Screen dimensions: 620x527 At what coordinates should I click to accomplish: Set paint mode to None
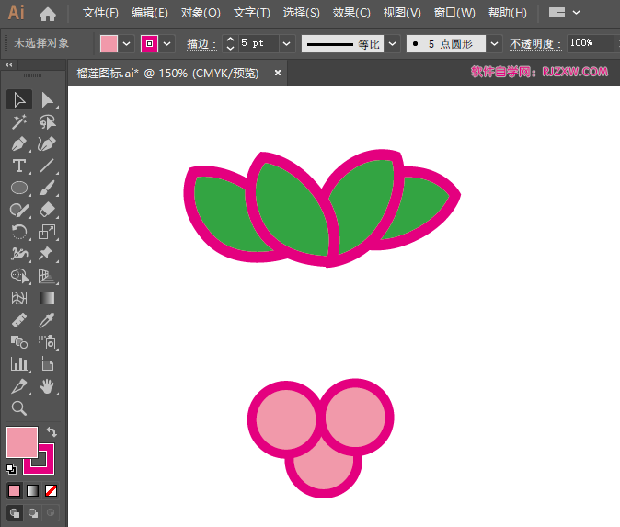click(52, 490)
